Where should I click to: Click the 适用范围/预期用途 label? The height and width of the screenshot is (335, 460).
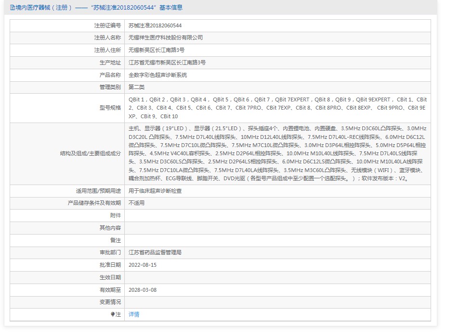tap(98, 191)
